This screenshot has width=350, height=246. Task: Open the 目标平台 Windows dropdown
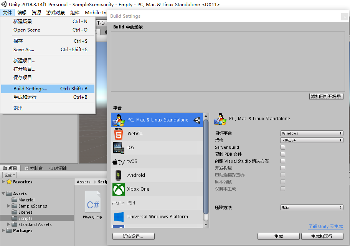pyautogui.click(x=312, y=133)
